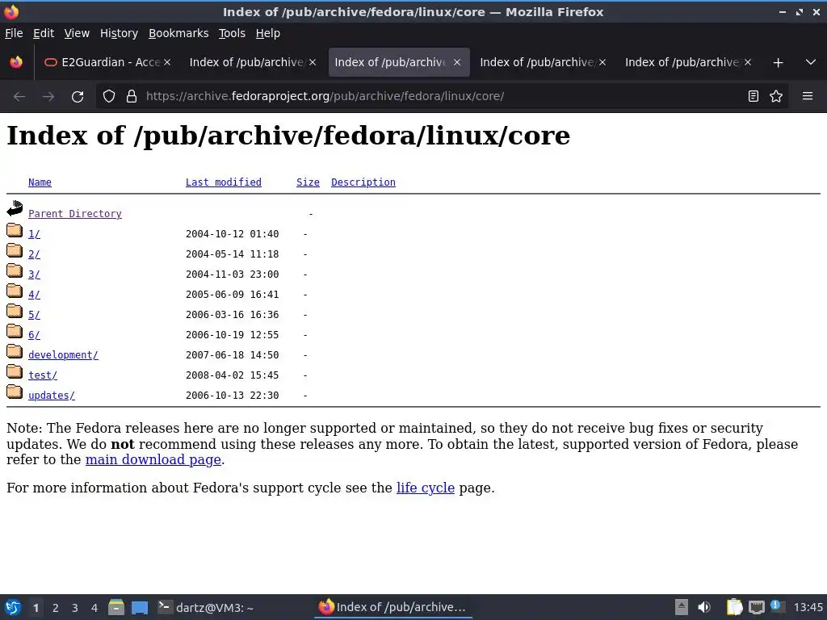This screenshot has width=827, height=620.
Task: Toggle reader view icon
Action: (x=754, y=96)
